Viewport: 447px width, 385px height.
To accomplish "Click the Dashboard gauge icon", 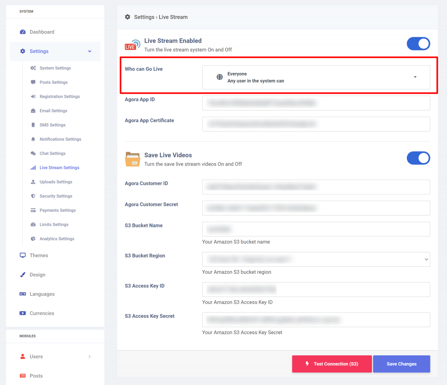I will click(23, 32).
